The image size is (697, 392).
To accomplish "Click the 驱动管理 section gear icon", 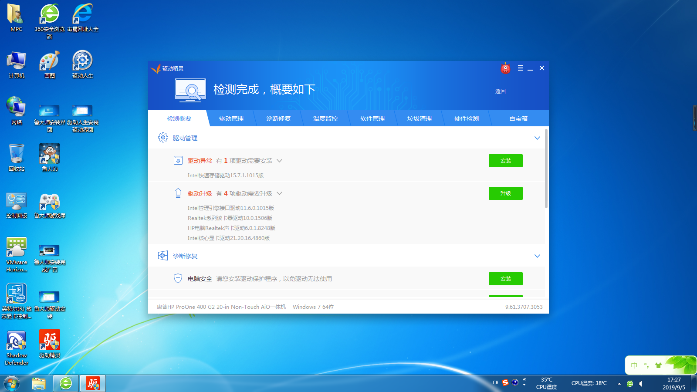I will point(163,138).
